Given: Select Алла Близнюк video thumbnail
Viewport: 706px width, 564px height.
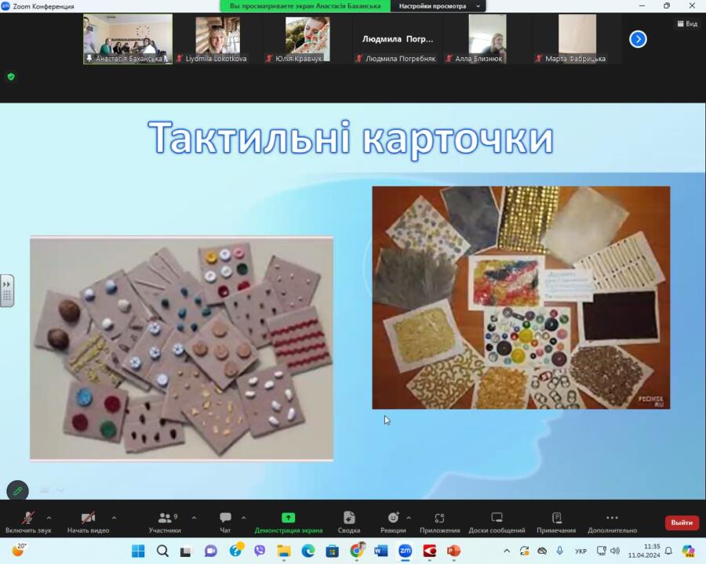Looking at the screenshot, I should 487,39.
